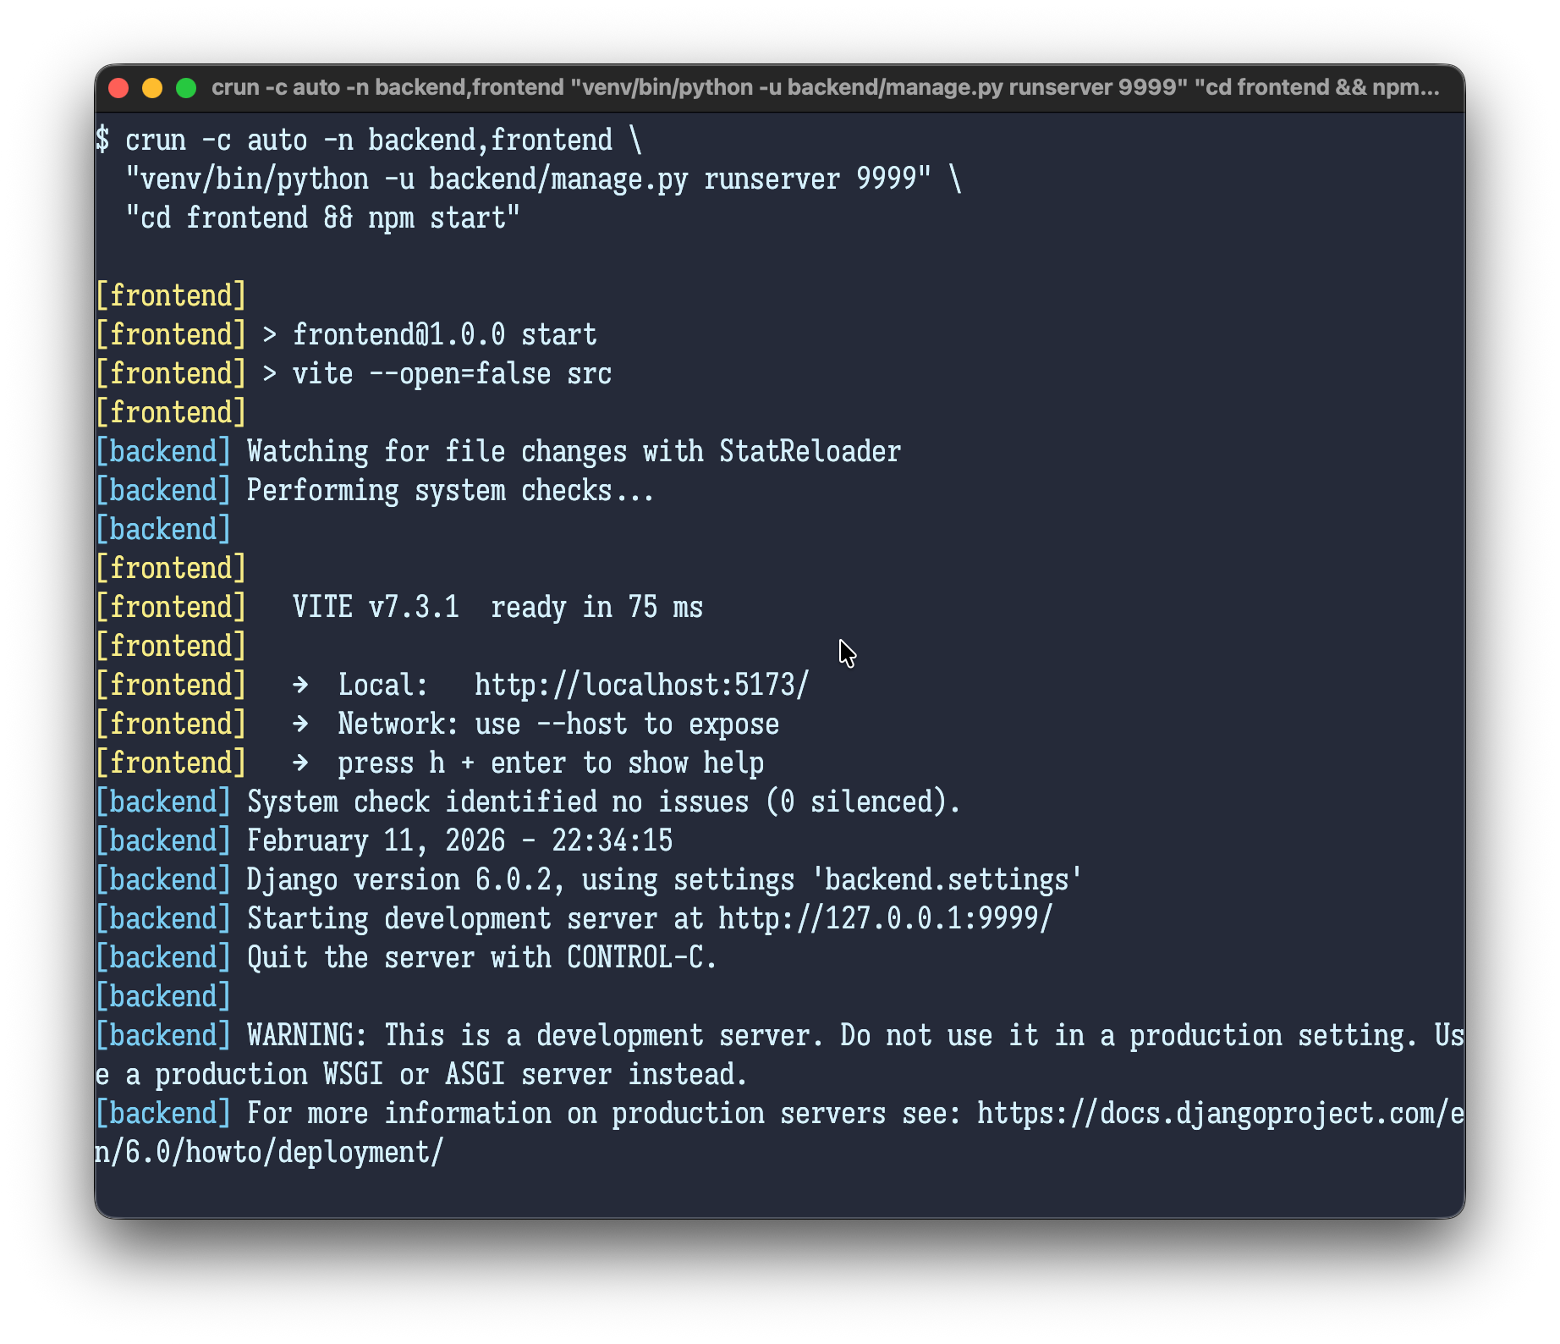
Task: Click the word 'StatReloader'
Action: point(810,451)
